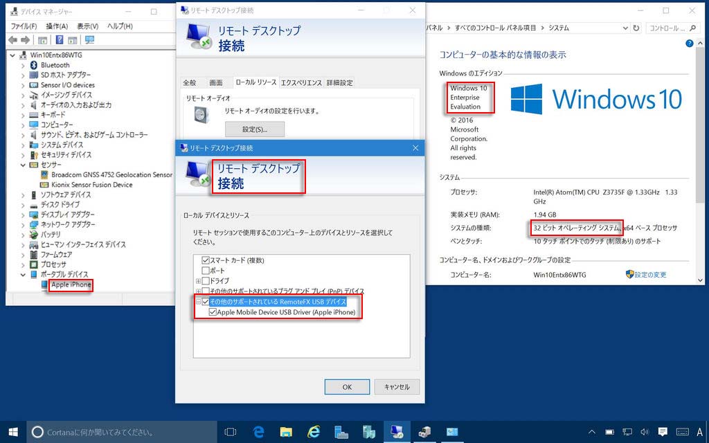
Task: Expand the バッテリ category arrow
Action: point(23,235)
